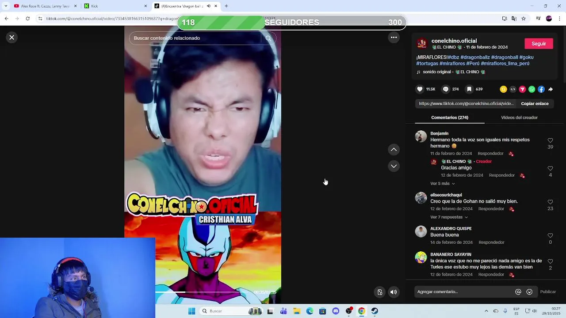
Task: Select the Comentarios (274) tab
Action: pyautogui.click(x=450, y=117)
